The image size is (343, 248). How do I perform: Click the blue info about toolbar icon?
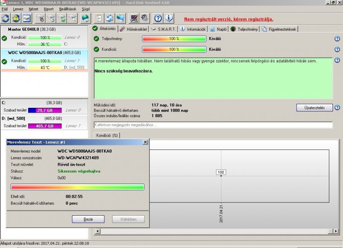pyautogui.click(x=169, y=19)
